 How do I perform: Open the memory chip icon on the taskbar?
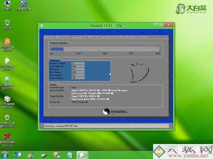[x=44, y=155]
